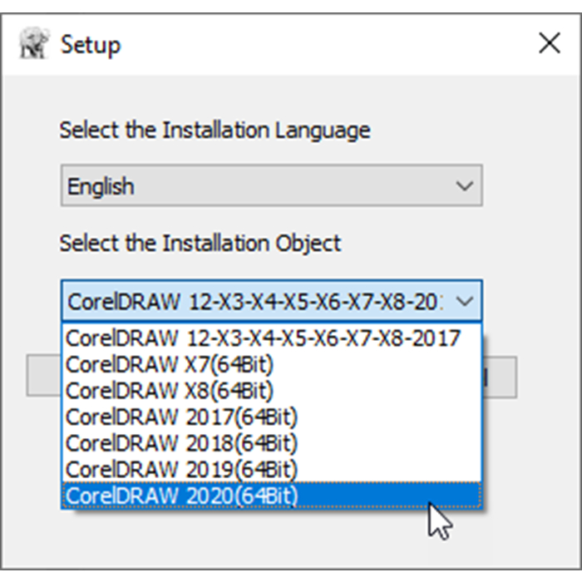Click the Setup elephant icon in title bar

click(35, 45)
